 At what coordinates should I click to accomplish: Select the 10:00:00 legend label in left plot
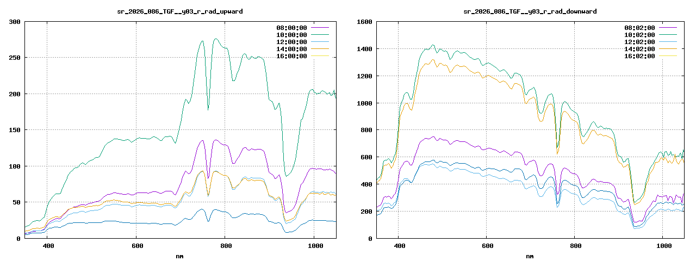click(291, 35)
